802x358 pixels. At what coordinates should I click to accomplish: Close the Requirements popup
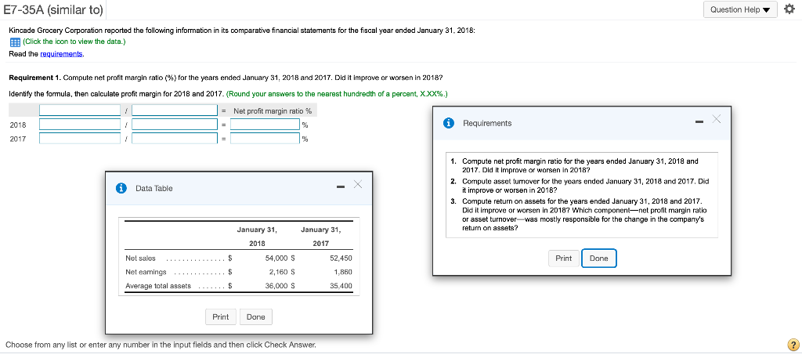(x=716, y=119)
